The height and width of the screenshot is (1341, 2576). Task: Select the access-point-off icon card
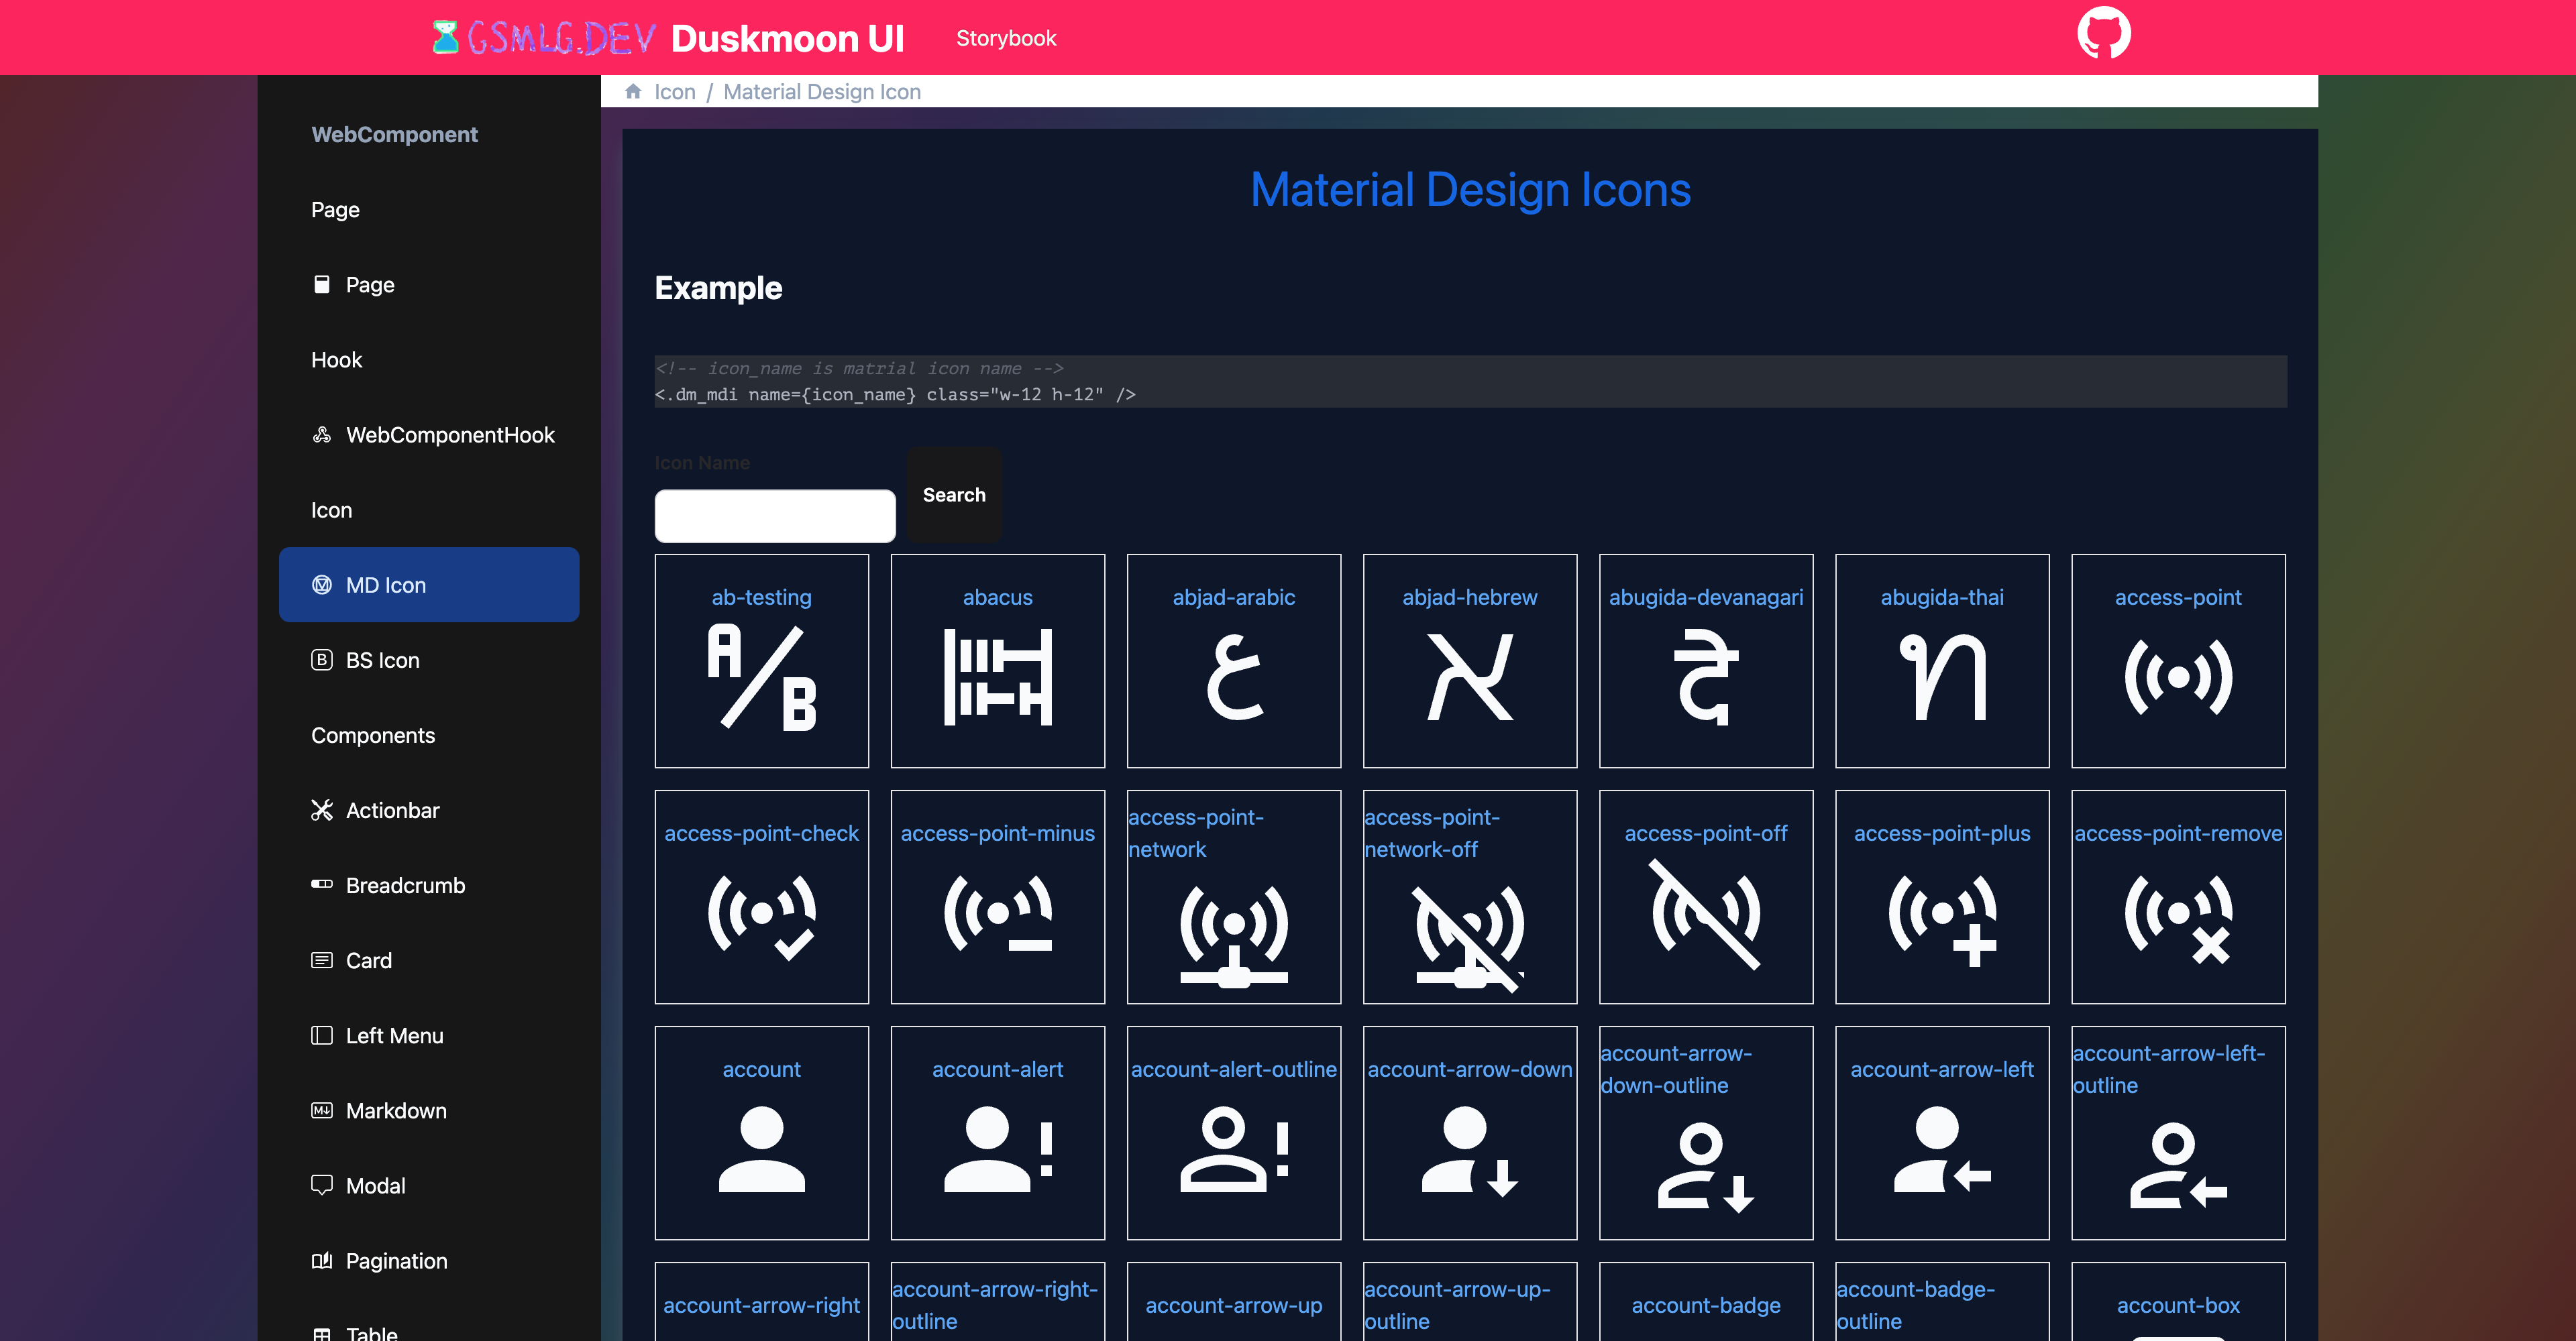[x=1705, y=896]
